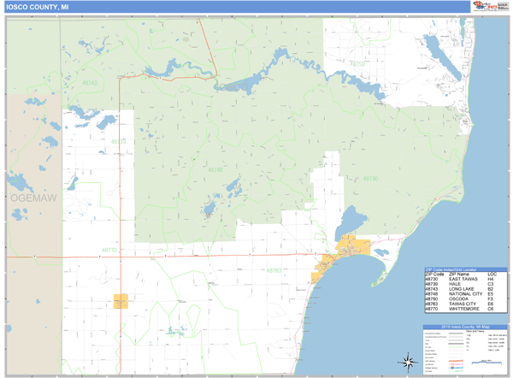Click the gray badge beside the MarketMaps logo

502,6
